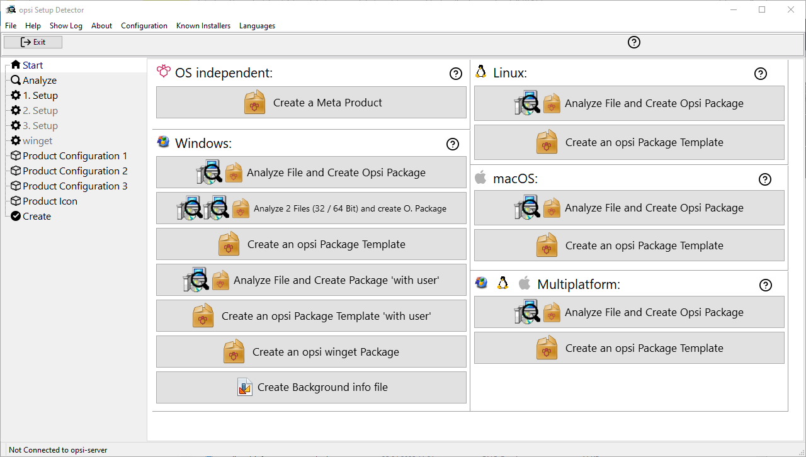Select 3. Setup in the sidebar
Image resolution: width=806 pixels, height=457 pixels.
coord(40,125)
